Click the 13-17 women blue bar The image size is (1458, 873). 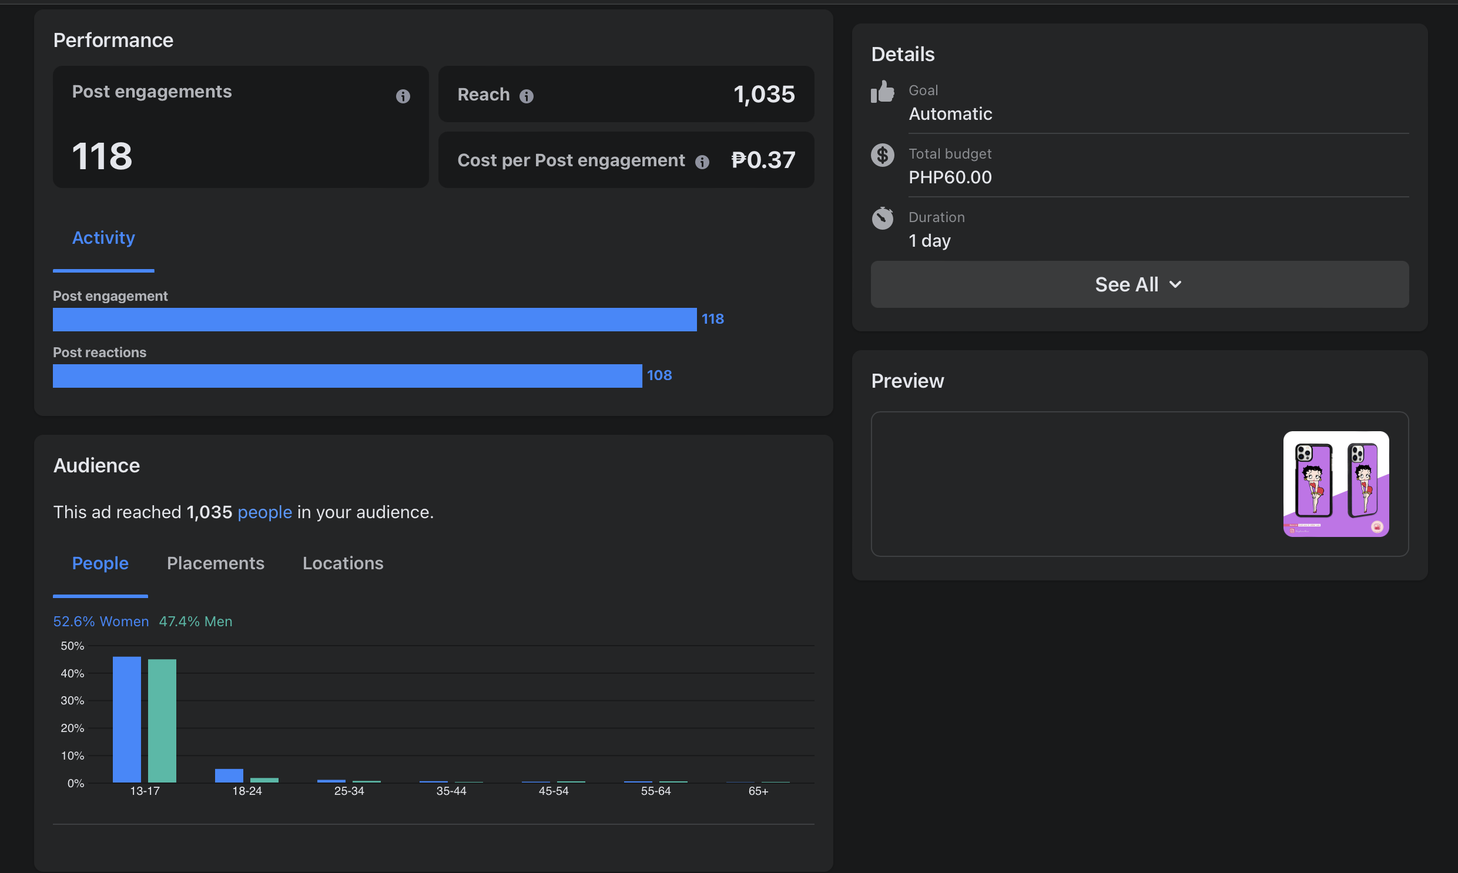126,720
